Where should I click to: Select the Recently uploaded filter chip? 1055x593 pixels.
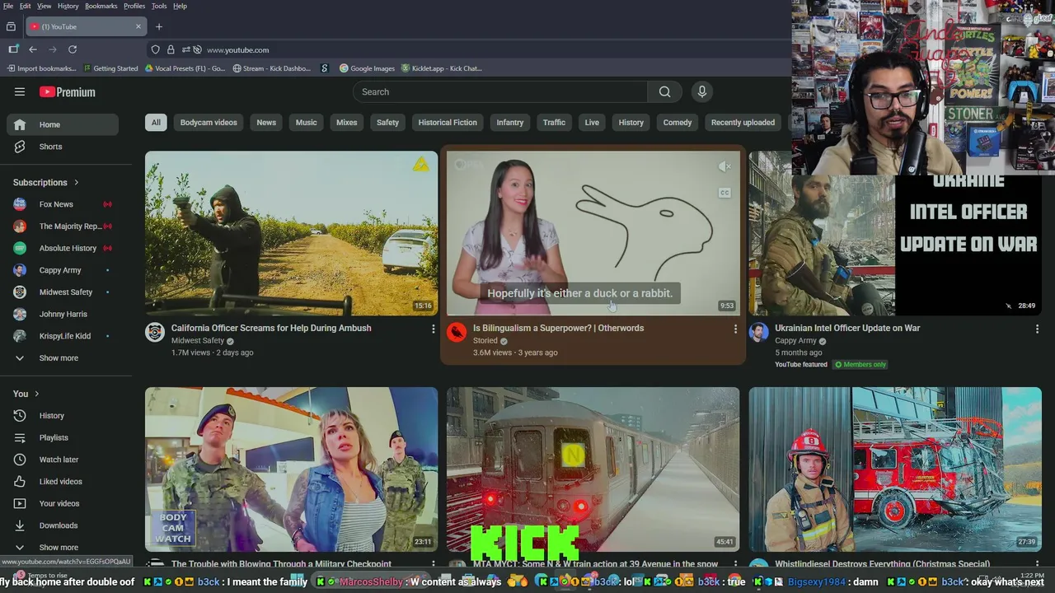[743, 123]
